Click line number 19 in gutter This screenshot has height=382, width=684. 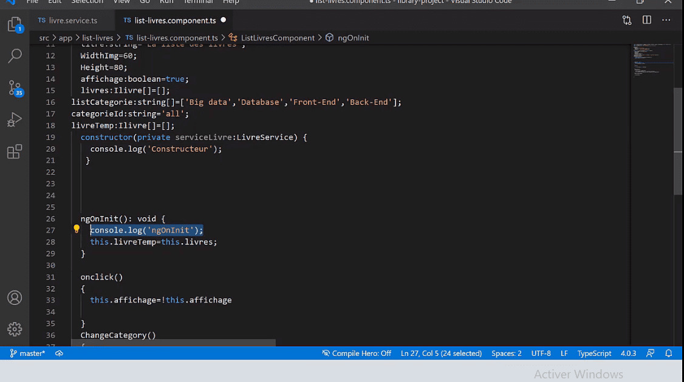pos(50,137)
